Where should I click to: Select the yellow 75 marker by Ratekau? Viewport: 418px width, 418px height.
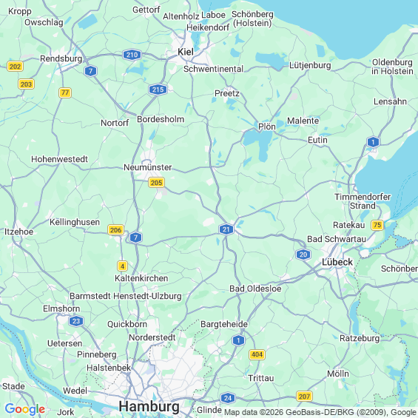coord(377,225)
